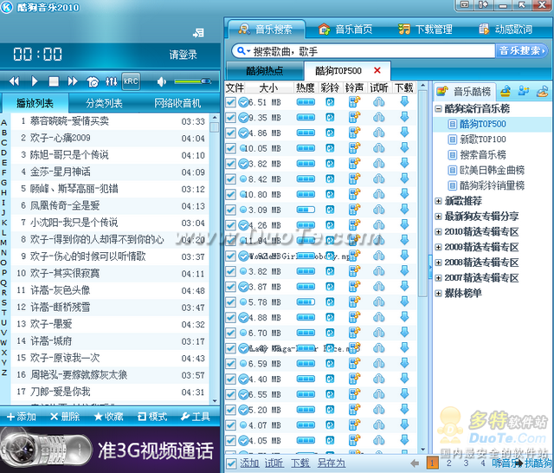Uncheck the 5.78 MB song checkbox
Screen dimensions: 554x473
tap(231, 301)
